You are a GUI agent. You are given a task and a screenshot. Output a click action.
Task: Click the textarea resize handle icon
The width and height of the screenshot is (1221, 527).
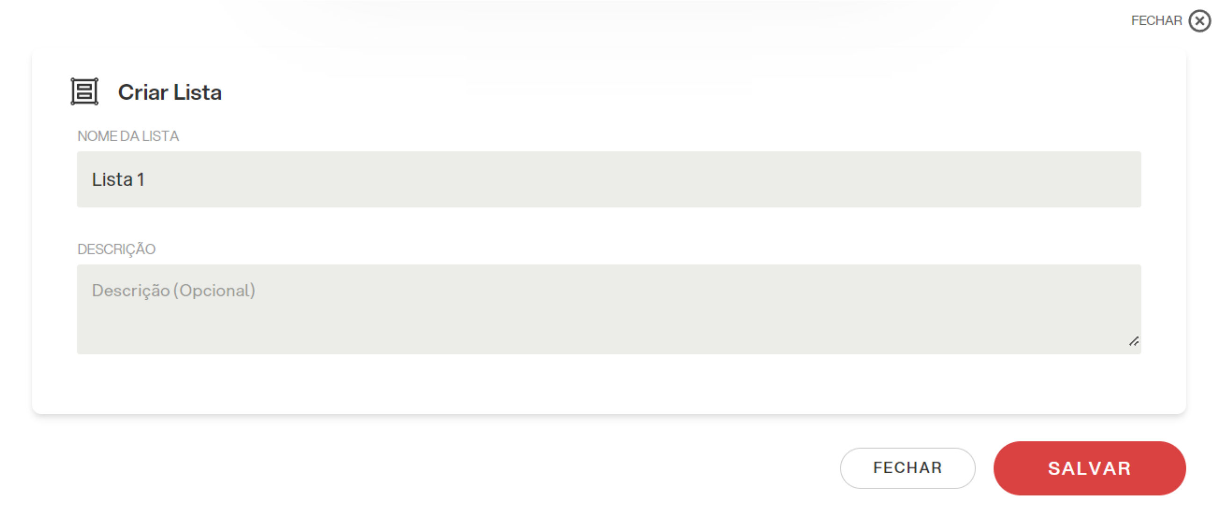pyautogui.click(x=1134, y=341)
